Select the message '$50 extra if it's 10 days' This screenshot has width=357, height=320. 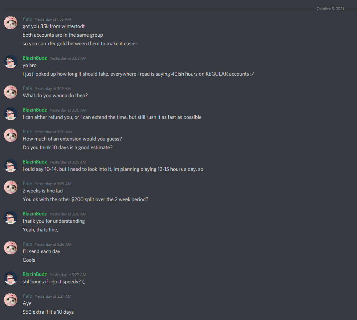click(48, 312)
